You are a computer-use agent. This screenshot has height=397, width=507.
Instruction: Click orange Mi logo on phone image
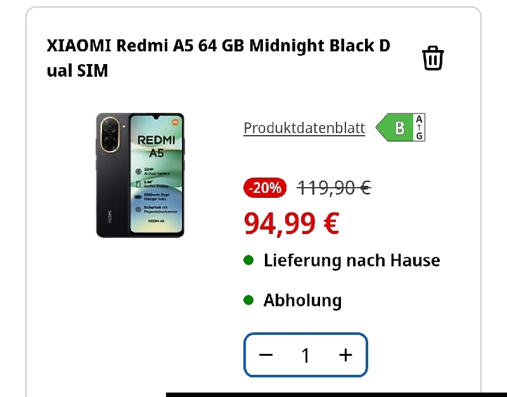tap(175, 122)
